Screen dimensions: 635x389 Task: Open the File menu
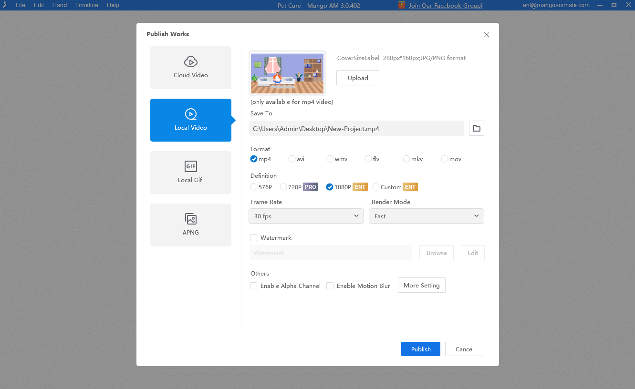click(x=20, y=5)
